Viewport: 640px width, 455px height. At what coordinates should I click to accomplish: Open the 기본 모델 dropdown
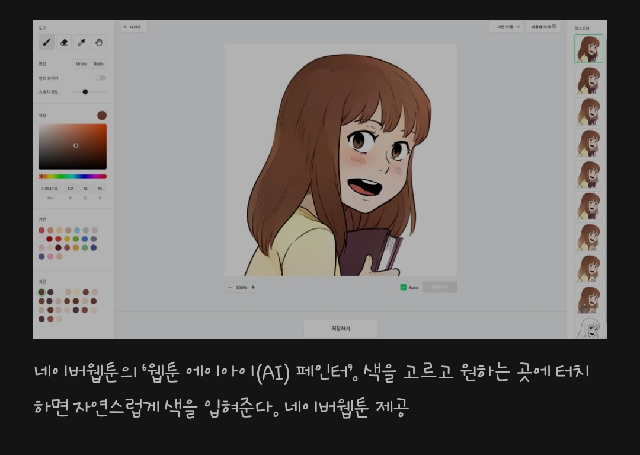click(x=507, y=27)
